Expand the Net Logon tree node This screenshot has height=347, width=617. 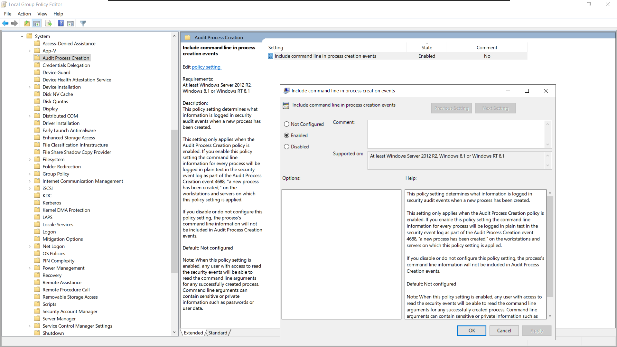(x=30, y=246)
